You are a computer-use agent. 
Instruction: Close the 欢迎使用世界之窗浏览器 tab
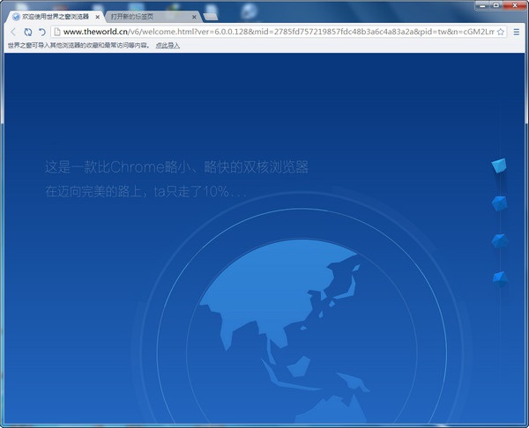point(98,17)
